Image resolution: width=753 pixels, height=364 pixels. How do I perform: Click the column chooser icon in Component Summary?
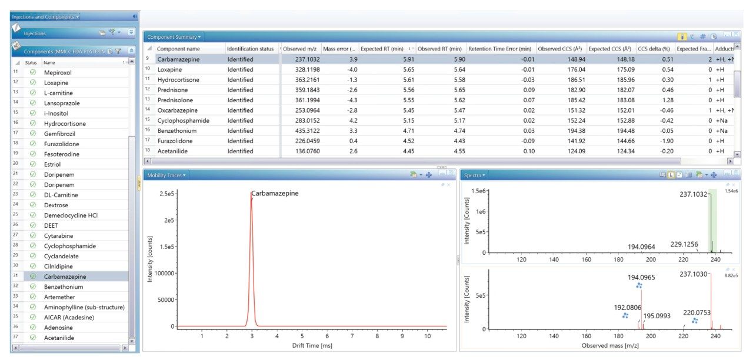tap(712, 37)
